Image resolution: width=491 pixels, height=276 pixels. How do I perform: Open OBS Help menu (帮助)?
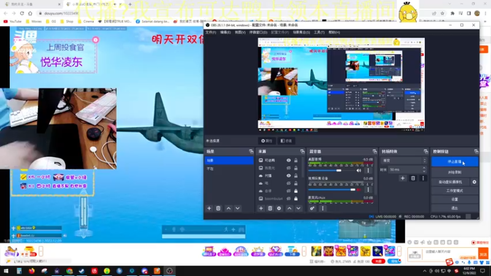pos(334,33)
